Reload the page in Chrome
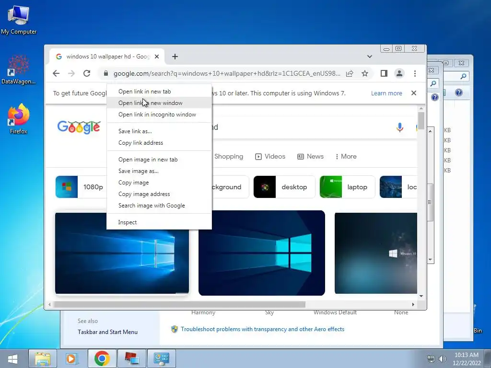 [87, 73]
